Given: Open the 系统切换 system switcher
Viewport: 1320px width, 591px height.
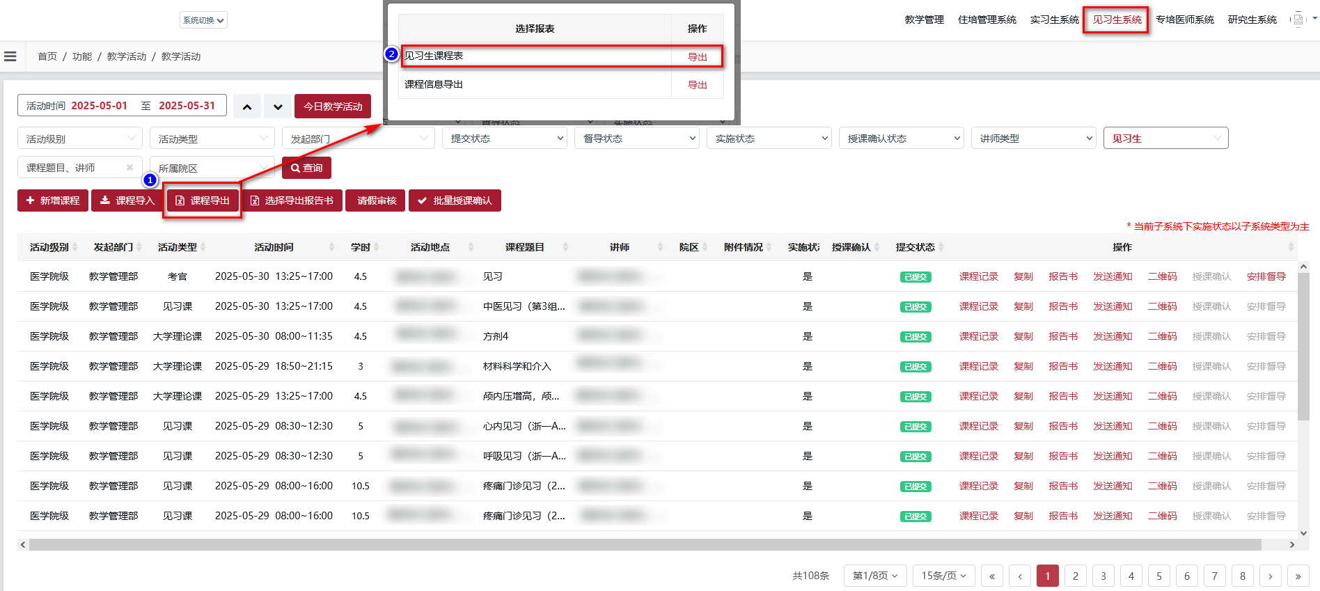Looking at the screenshot, I should [203, 20].
